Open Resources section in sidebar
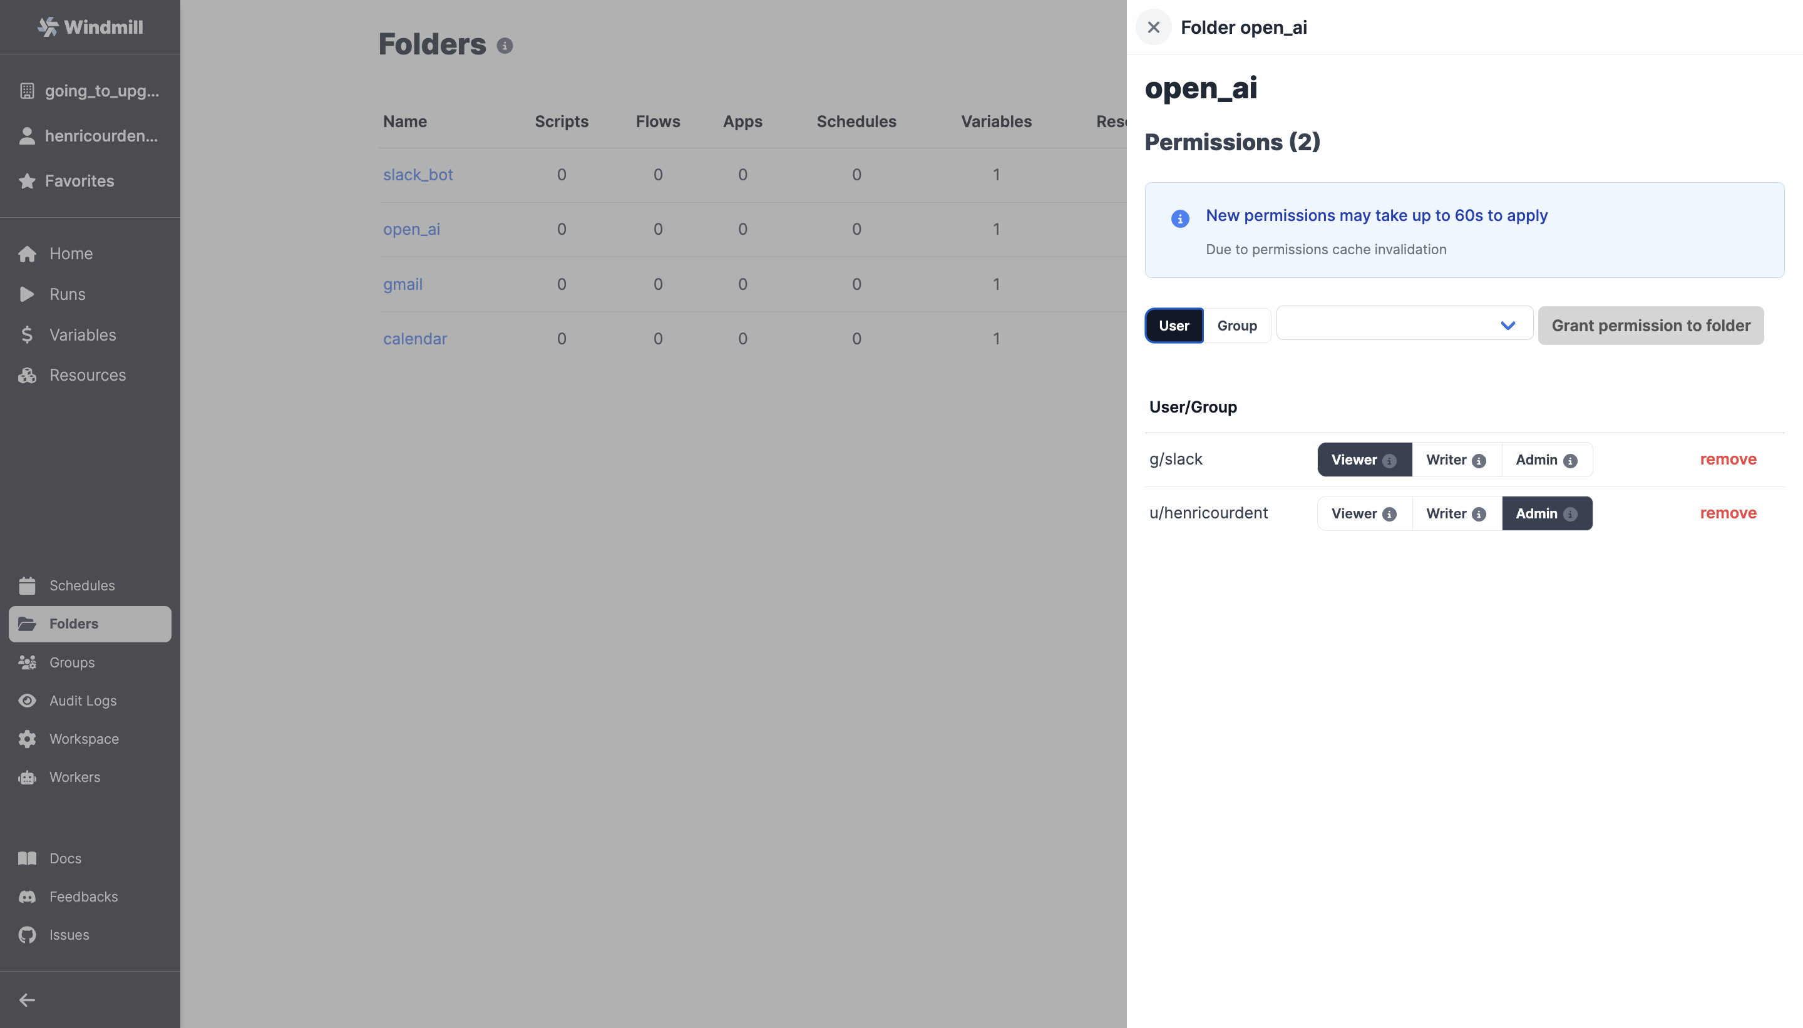 coord(86,374)
